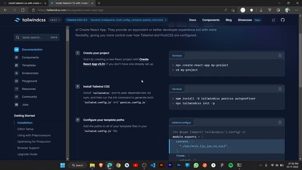The width and height of the screenshot is (302, 170).
Task: Open the Browser Support page
Action: click(28, 148)
